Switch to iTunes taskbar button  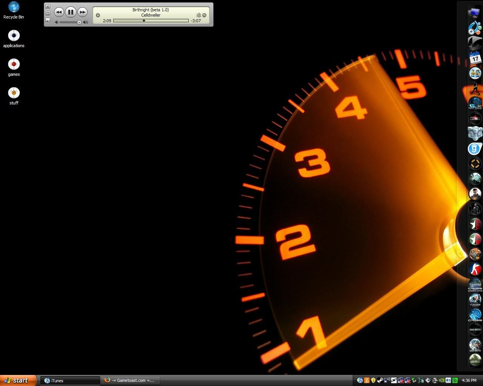coord(70,380)
